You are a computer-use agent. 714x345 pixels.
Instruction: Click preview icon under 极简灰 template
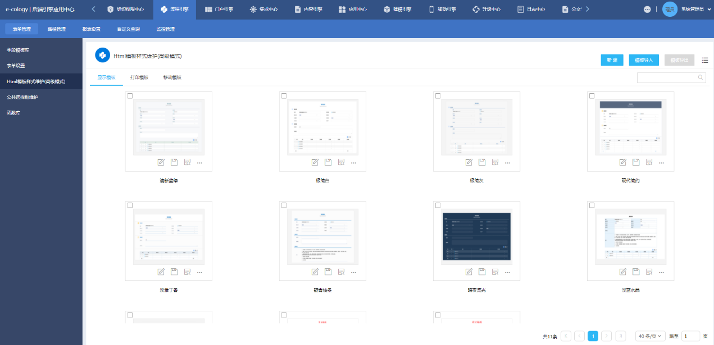(x=495, y=162)
